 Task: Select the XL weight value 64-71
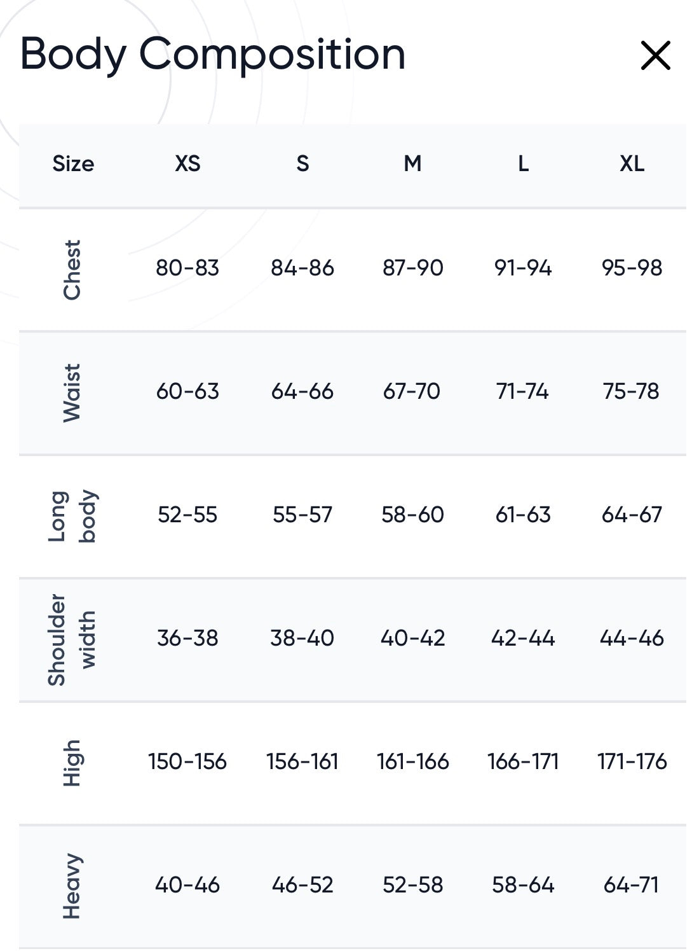pos(632,885)
